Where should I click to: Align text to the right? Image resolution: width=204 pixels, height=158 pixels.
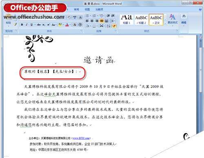pyautogui.click(x=97, y=21)
